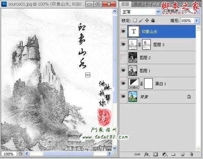This screenshot has width=203, height=159.
Task: Click the link icon between 图层 3 thumbnails
Action: 139,45
